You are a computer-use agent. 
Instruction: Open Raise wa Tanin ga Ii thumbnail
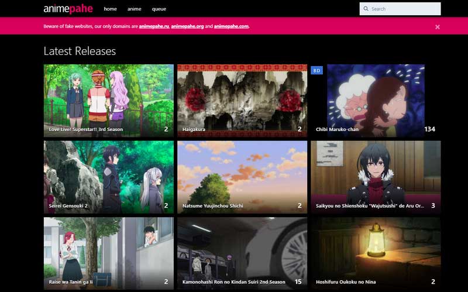coord(109,253)
